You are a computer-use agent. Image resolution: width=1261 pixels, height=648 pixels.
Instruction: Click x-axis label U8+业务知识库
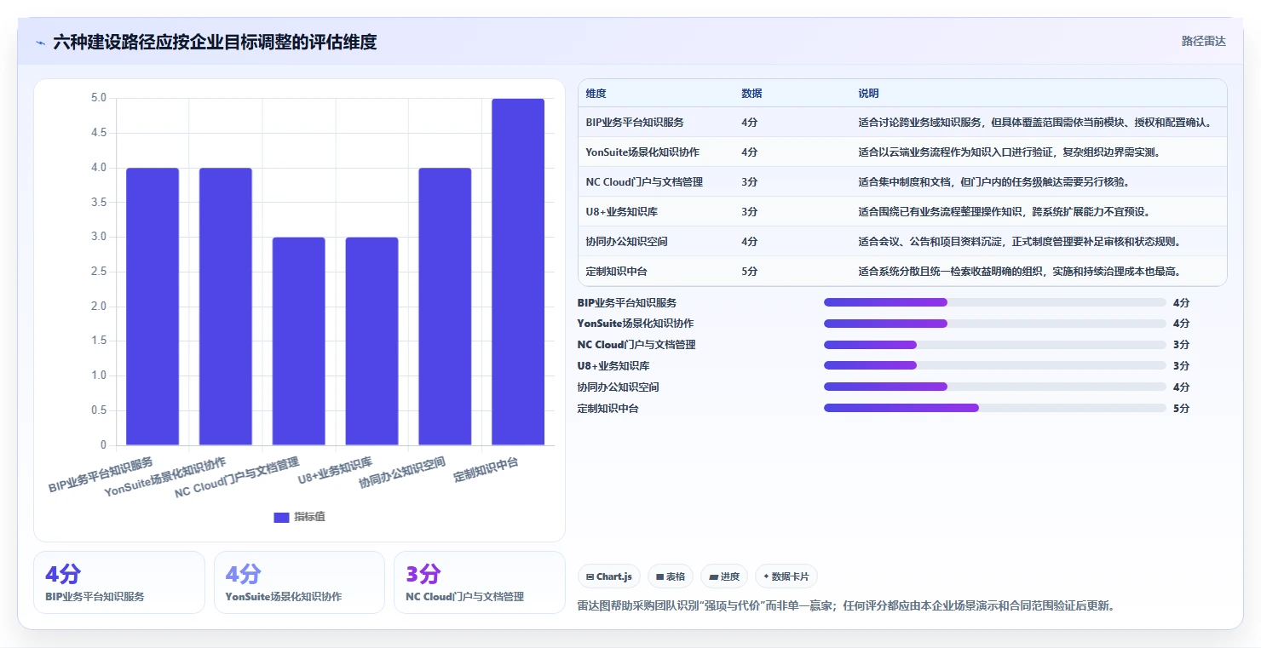coord(335,471)
